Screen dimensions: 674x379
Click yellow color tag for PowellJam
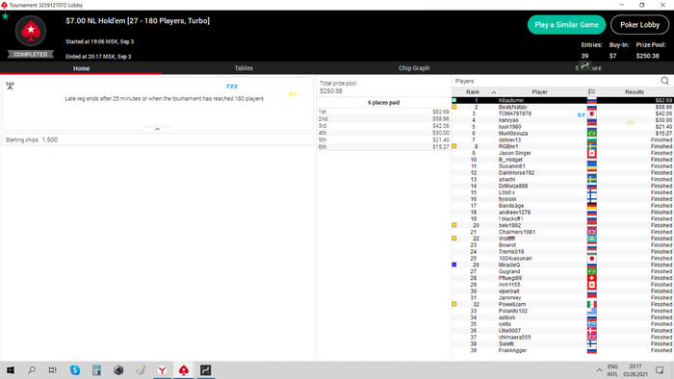click(454, 304)
